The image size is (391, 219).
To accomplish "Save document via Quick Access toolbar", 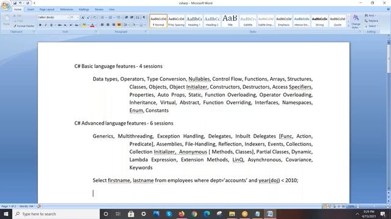I will pos(15,3).
